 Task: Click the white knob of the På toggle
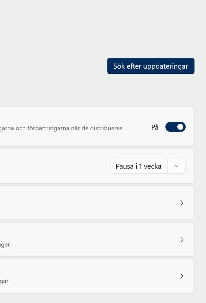(180, 127)
